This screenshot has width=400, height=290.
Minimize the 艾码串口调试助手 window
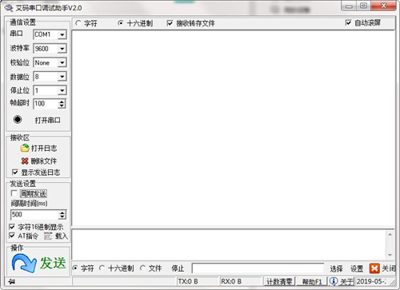point(350,6)
